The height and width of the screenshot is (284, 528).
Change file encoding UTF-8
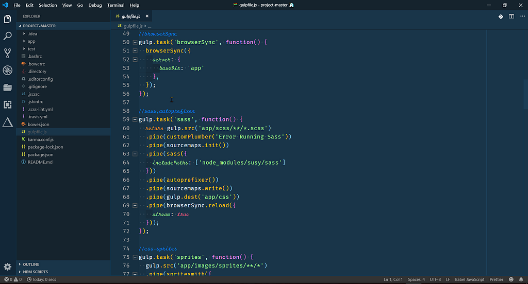coord(435,279)
